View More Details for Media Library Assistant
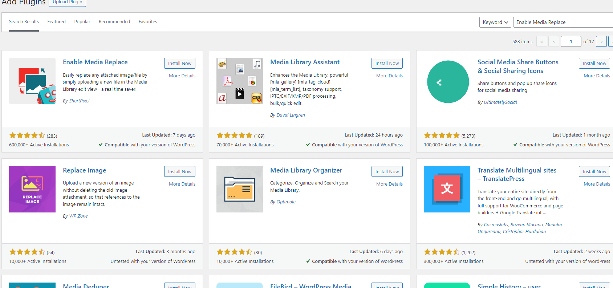The height and width of the screenshot is (288, 613). pos(389,76)
